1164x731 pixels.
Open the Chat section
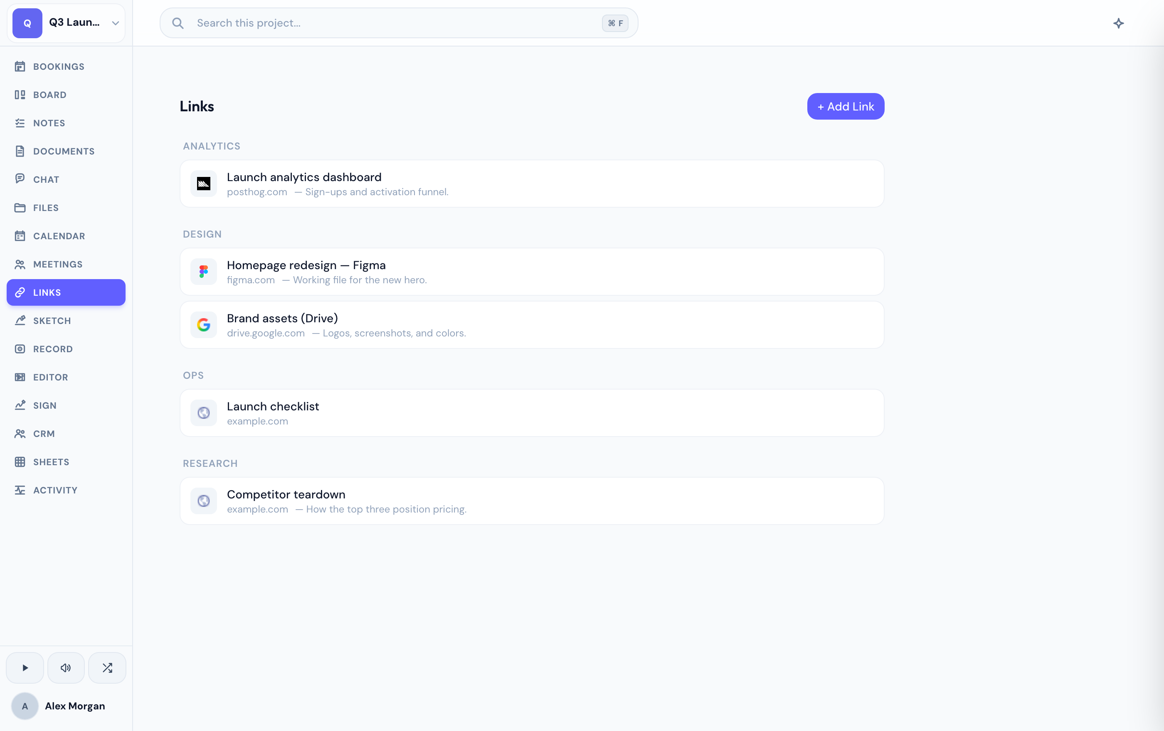[66, 179]
